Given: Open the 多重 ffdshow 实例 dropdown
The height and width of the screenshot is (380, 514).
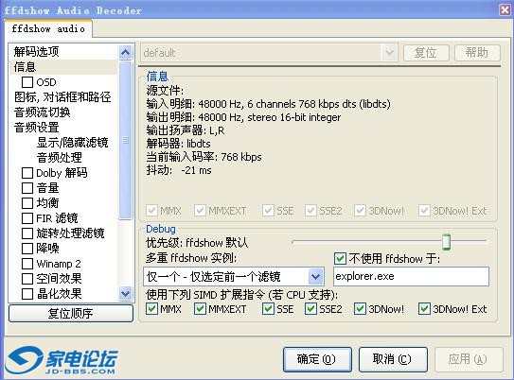Looking at the screenshot, I should pyautogui.click(x=315, y=277).
